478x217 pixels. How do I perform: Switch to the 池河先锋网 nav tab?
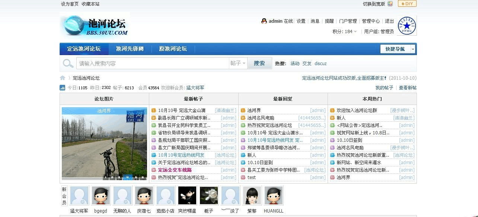130,49
